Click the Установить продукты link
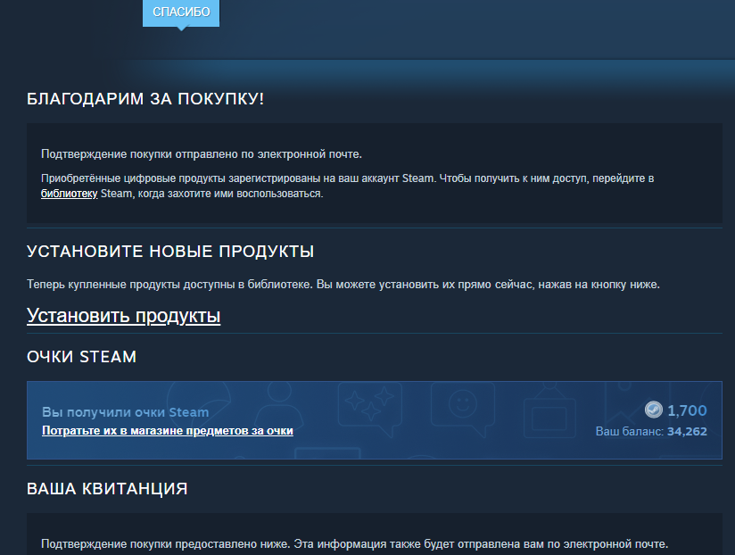Screen dimensions: 735x555 tap(123, 316)
